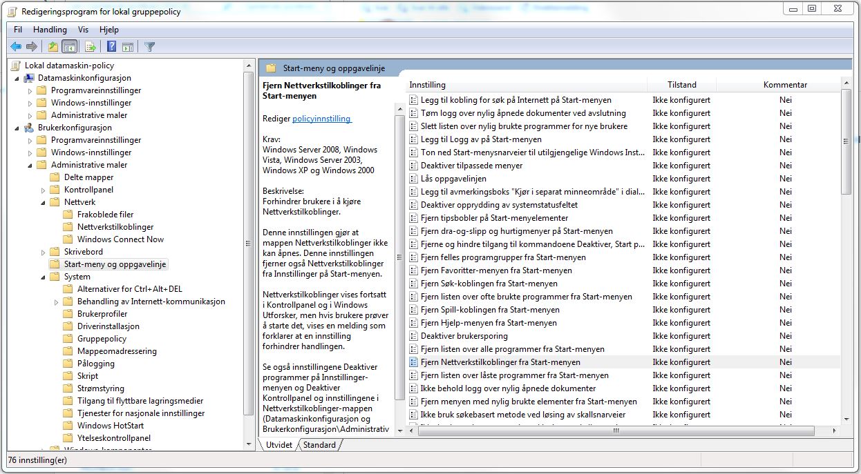
Task: Go up one level with folder-arrow icon
Action: pos(53,47)
